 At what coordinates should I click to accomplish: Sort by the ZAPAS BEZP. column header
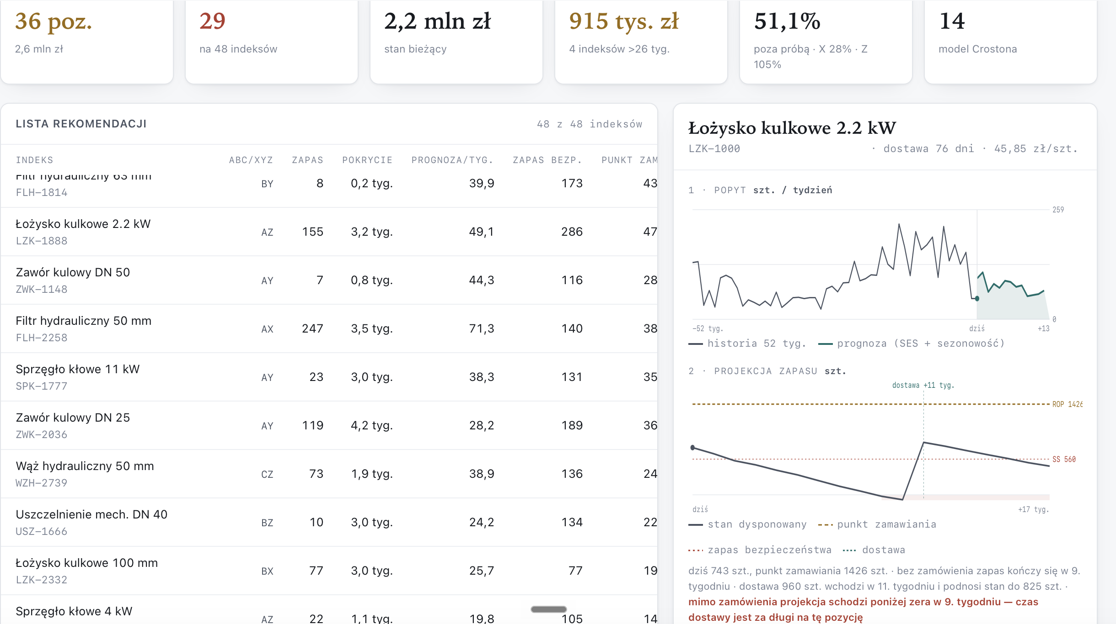[x=547, y=160]
